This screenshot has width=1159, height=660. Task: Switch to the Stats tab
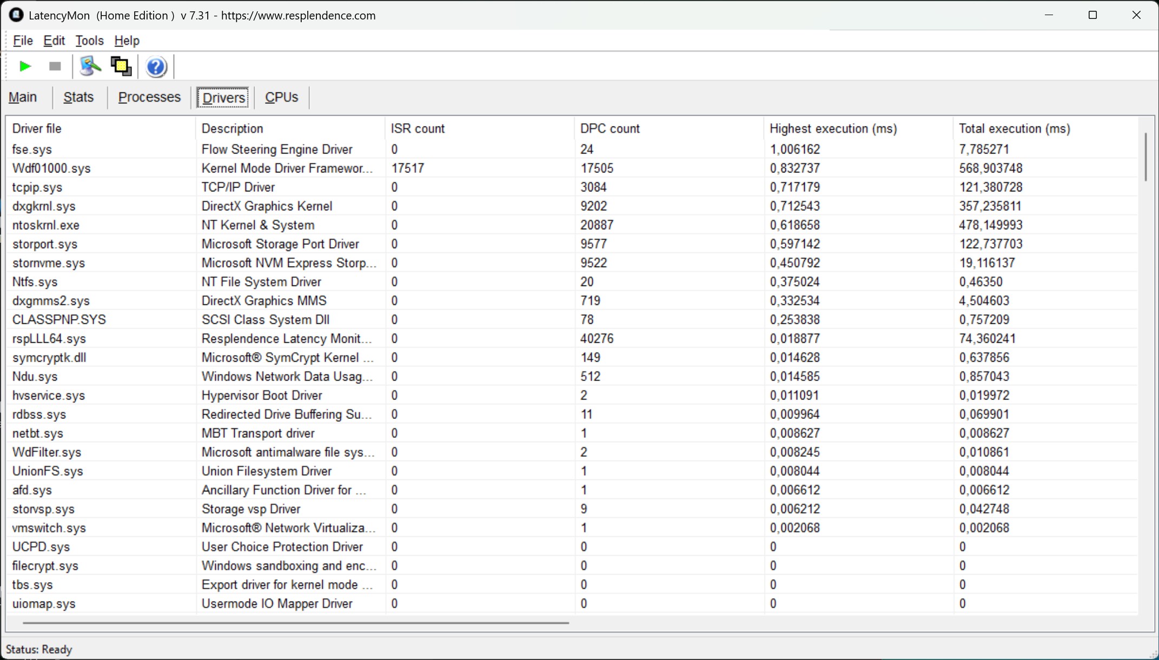(78, 97)
